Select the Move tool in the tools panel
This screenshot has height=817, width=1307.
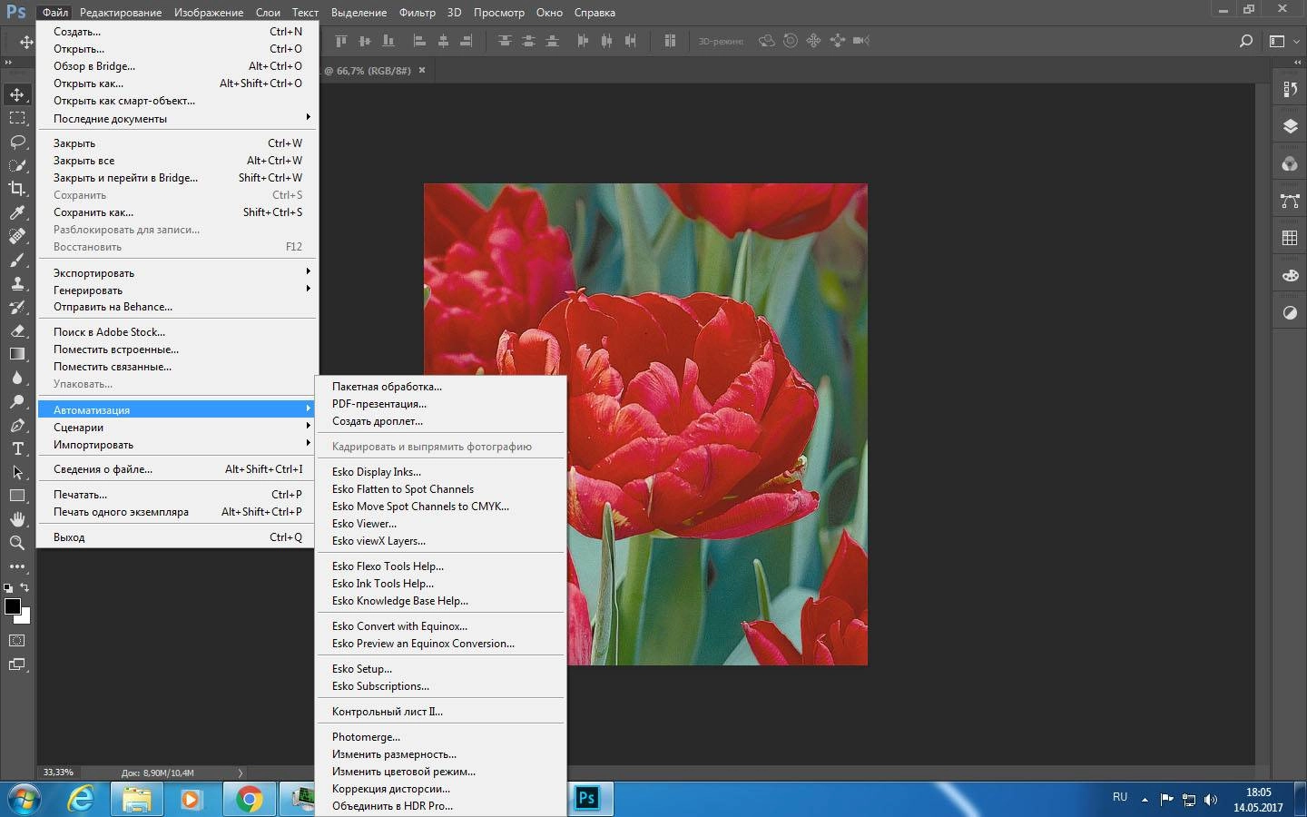[x=17, y=94]
